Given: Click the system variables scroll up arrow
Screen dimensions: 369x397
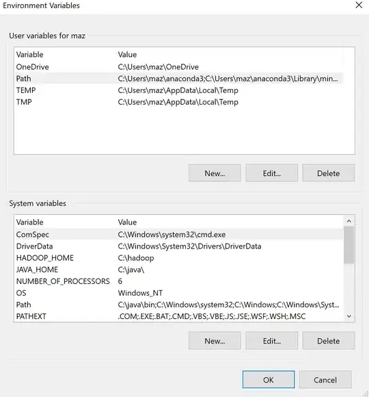Looking at the screenshot, I should tap(349, 221).
